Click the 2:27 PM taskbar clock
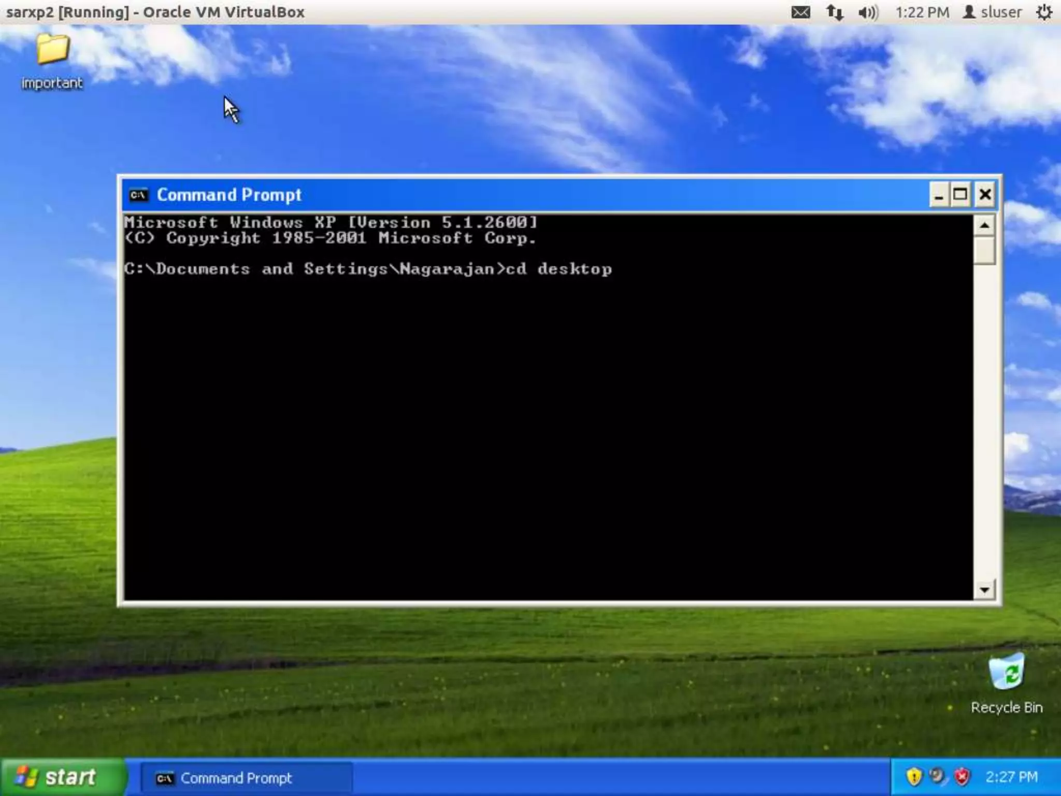This screenshot has height=796, width=1061. click(1011, 777)
